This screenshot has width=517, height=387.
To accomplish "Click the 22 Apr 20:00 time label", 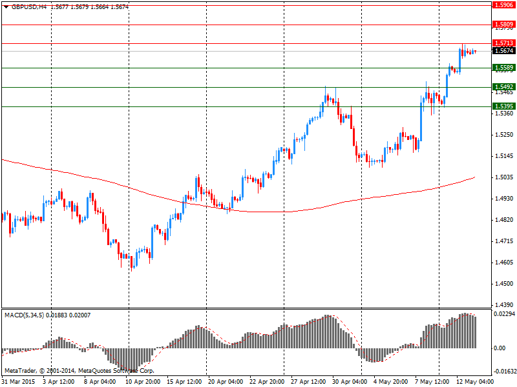I will [x=267, y=382].
